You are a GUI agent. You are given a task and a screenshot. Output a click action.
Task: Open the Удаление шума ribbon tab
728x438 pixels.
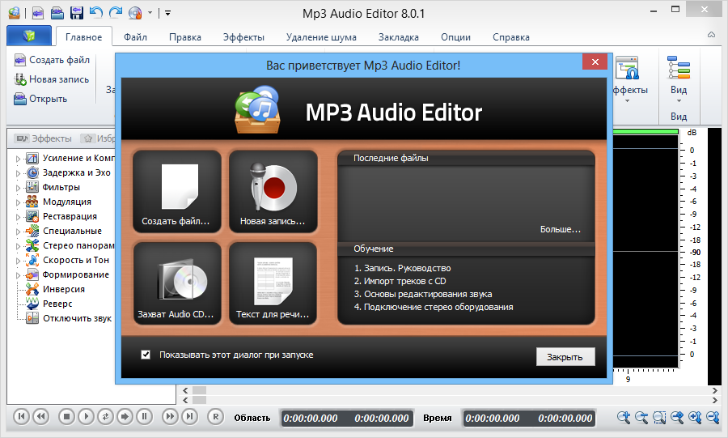pyautogui.click(x=321, y=37)
